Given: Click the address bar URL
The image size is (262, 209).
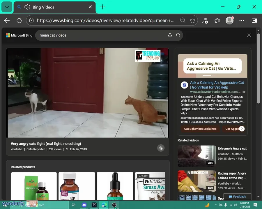Looking at the screenshot, I should 106,20.
